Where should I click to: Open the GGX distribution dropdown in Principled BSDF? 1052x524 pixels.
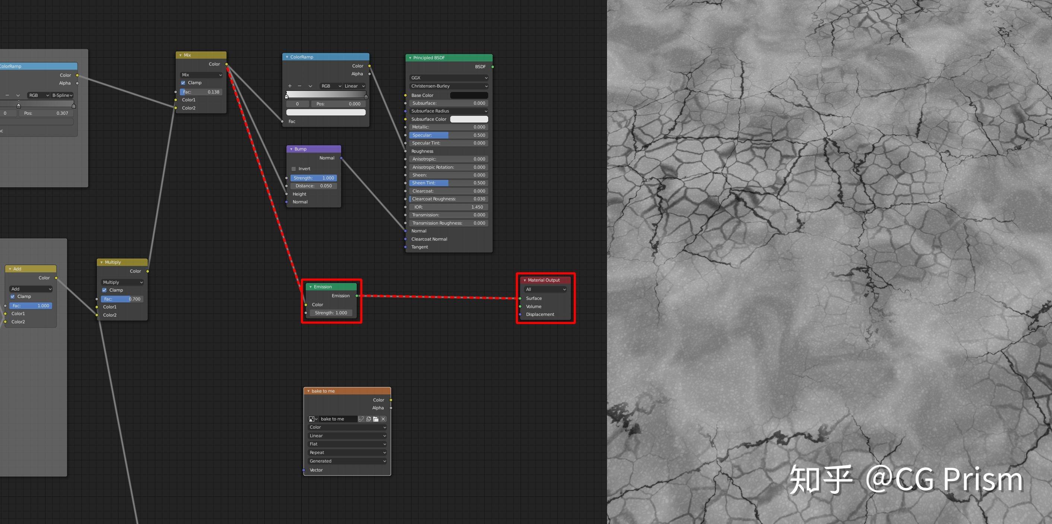[x=448, y=77]
